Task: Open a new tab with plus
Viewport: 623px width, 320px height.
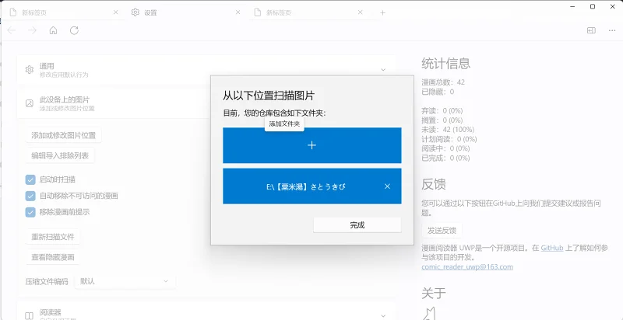Action: pos(382,12)
